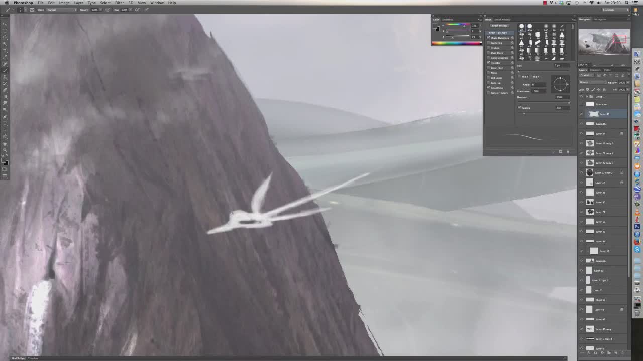Hide Layer 44 with its eye icon
The image size is (643, 361).
[x=581, y=134]
